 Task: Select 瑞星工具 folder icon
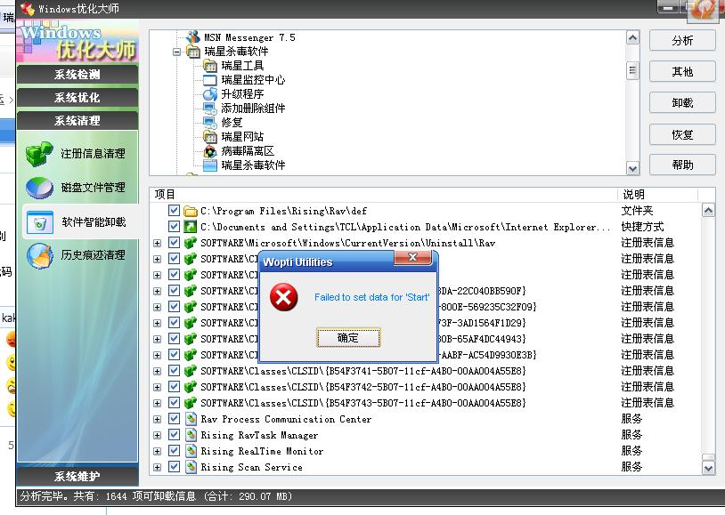210,66
